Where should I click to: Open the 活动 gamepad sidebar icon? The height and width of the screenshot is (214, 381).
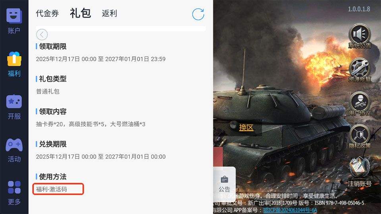coord(14,150)
